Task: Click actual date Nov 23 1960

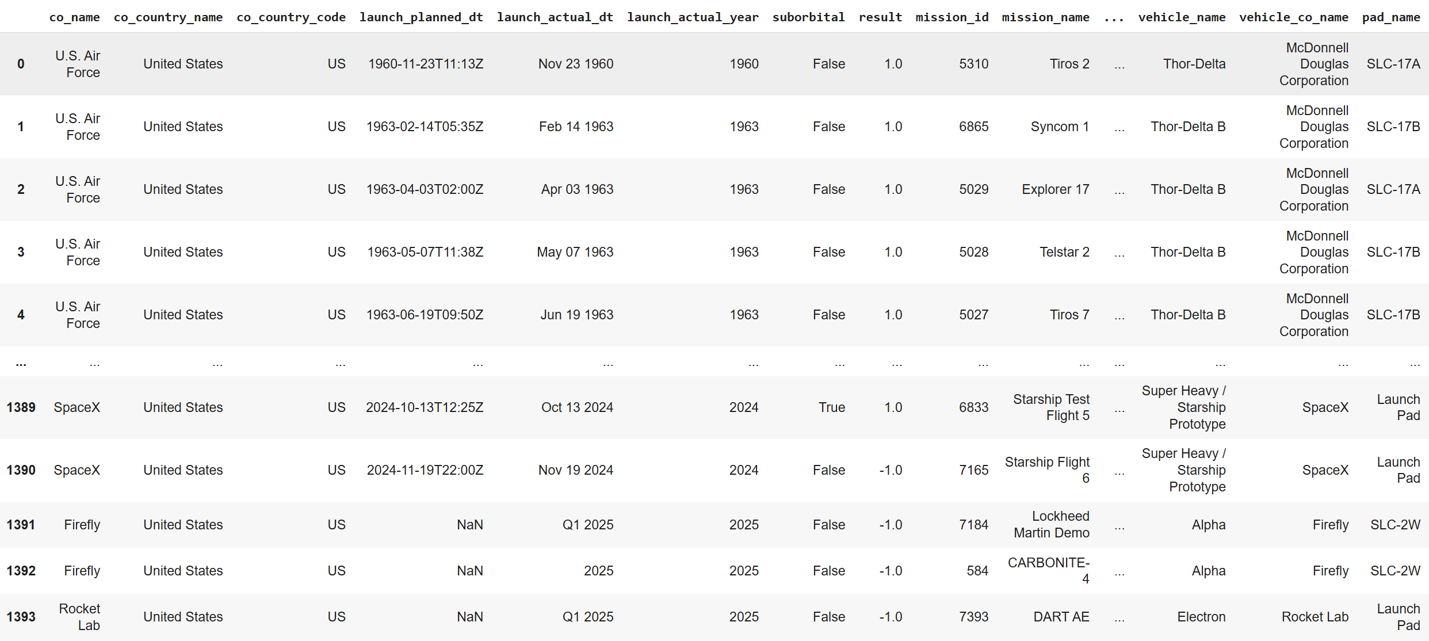Action: point(576,64)
